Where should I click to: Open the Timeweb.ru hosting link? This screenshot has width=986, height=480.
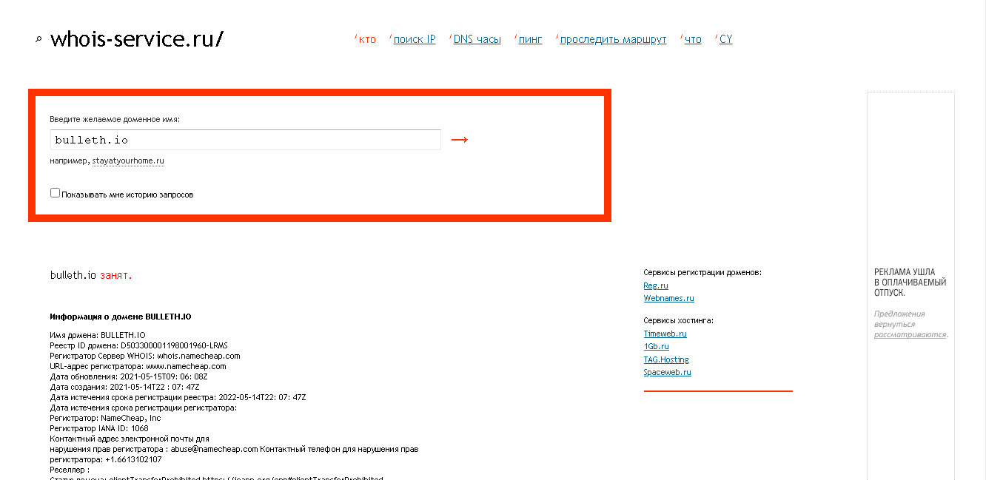[665, 334]
